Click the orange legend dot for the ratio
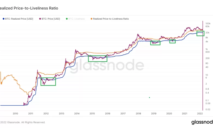The width and height of the screenshot is (213, 128). point(91,19)
